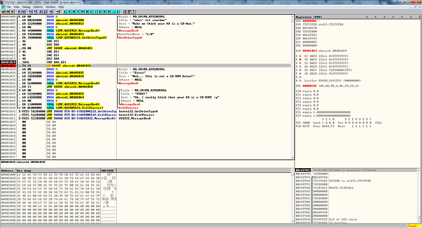Click the Trace into toolbar icon

click(41, 12)
